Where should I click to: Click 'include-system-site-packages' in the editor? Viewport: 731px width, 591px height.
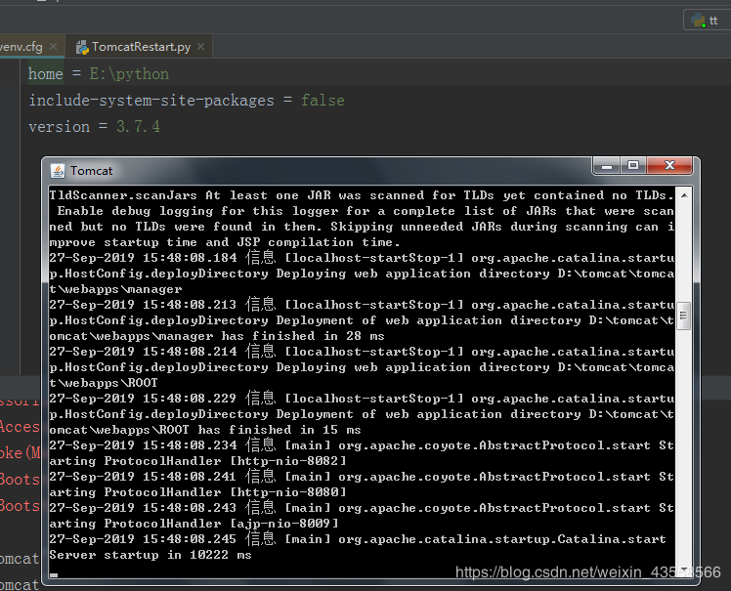pyautogui.click(x=151, y=101)
